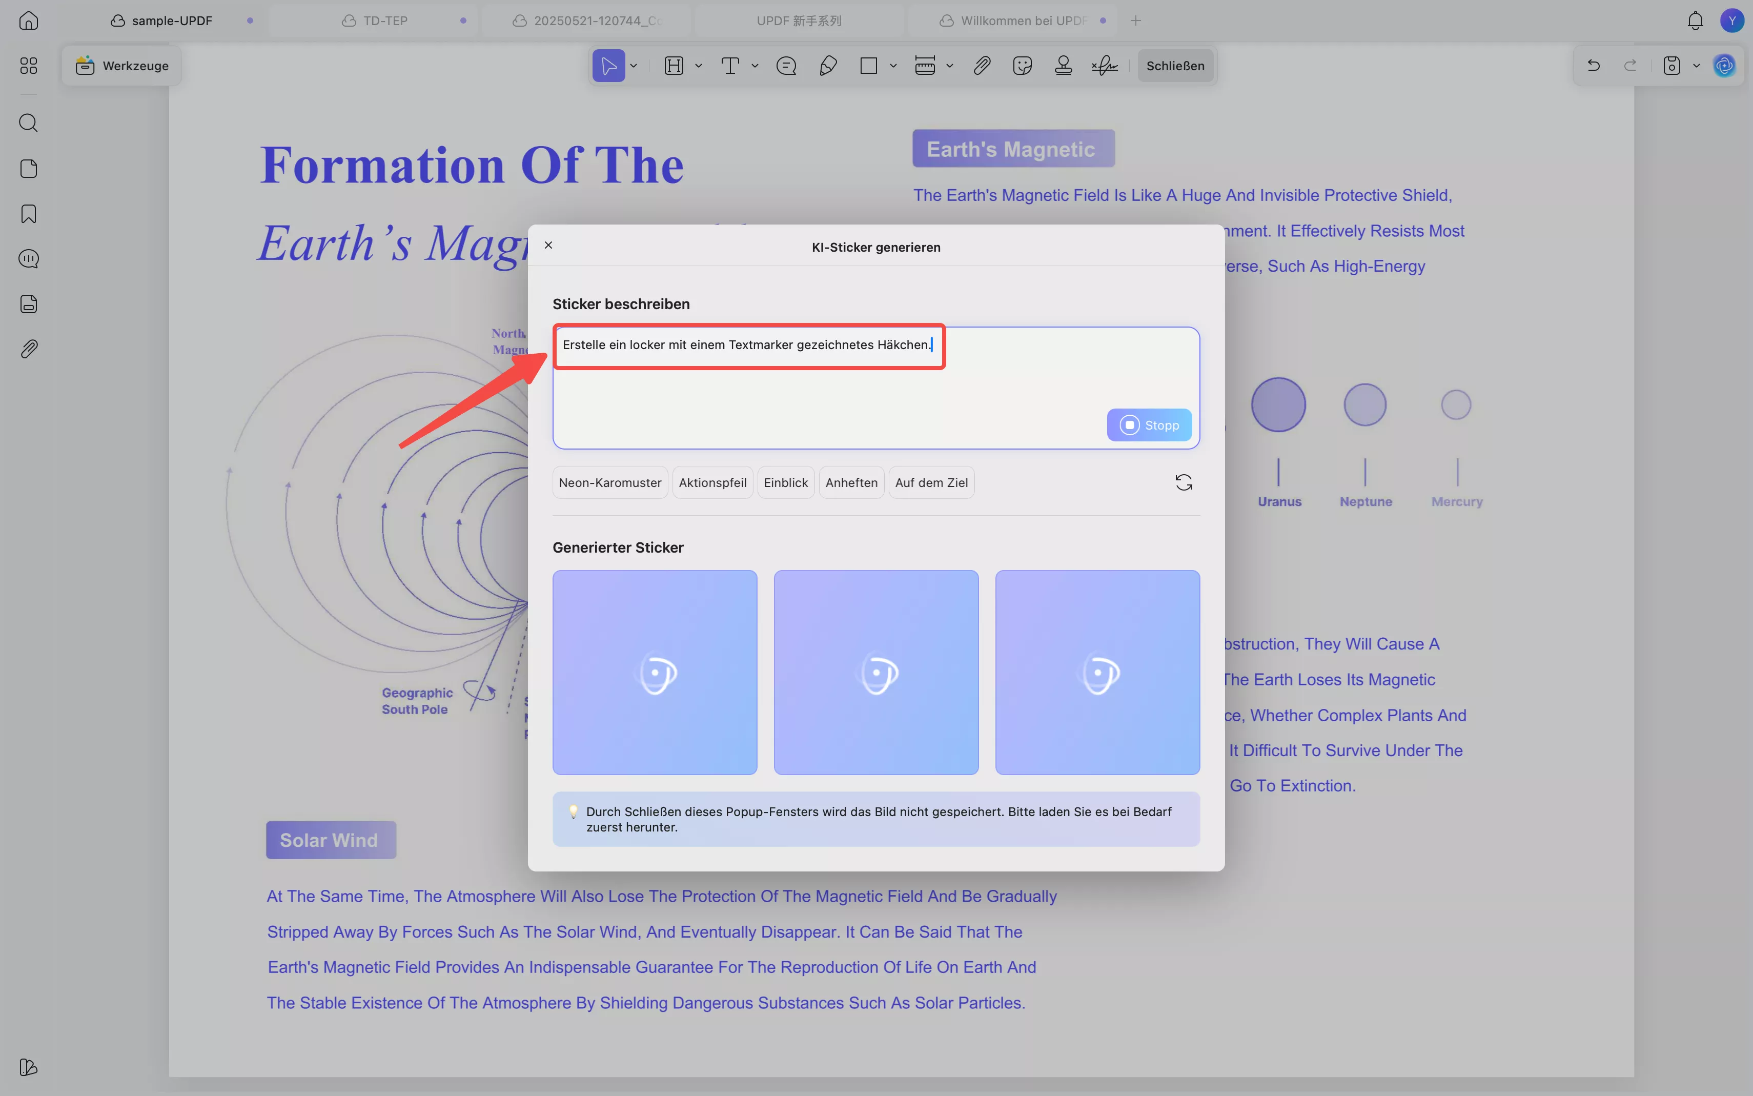Expand the text tool dropdown arrow
This screenshot has height=1096, width=1753.
tap(755, 66)
